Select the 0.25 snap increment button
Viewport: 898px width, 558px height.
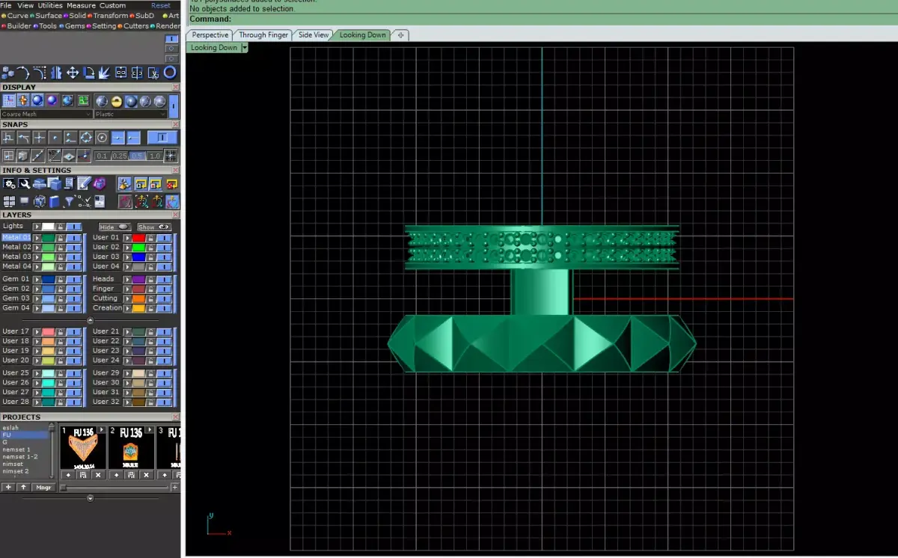click(x=120, y=156)
